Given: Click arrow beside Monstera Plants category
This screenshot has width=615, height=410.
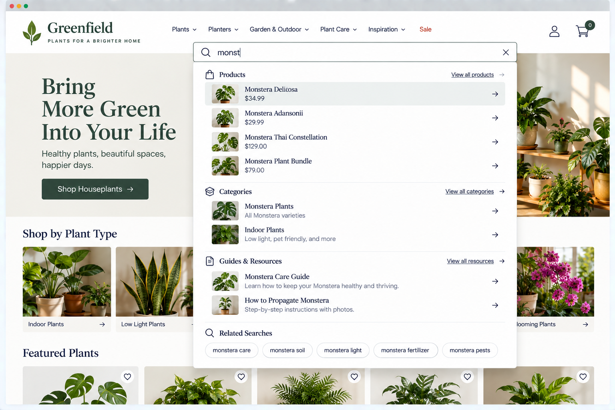Looking at the screenshot, I should [495, 211].
